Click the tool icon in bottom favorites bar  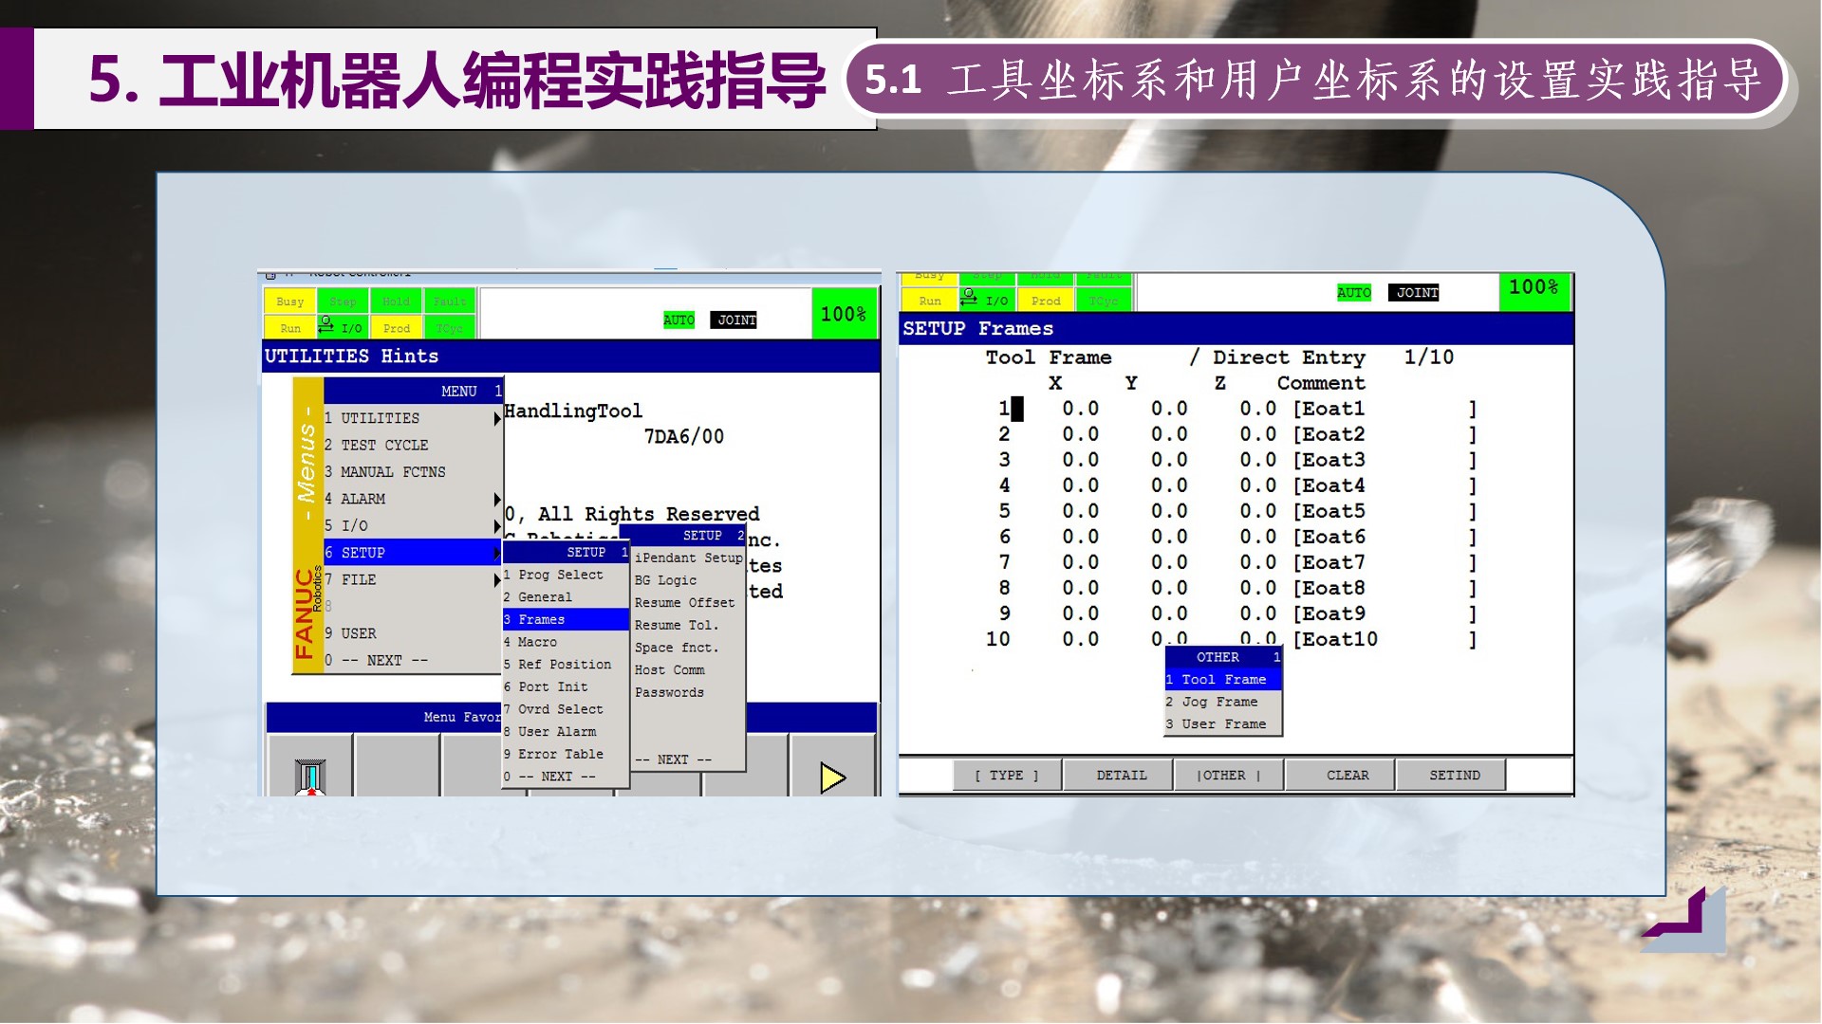click(x=310, y=777)
